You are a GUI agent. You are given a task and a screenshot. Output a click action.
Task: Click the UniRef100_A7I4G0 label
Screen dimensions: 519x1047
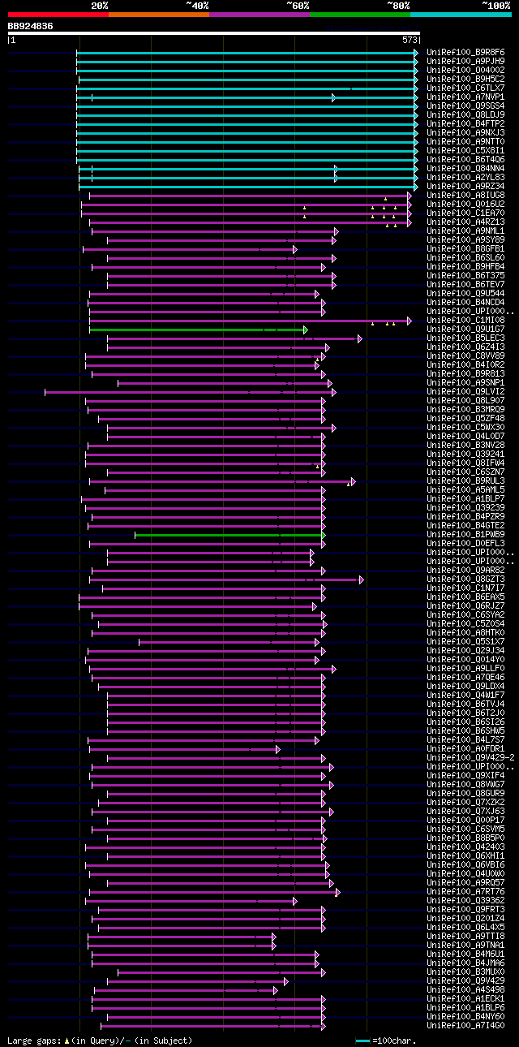click(x=465, y=1026)
